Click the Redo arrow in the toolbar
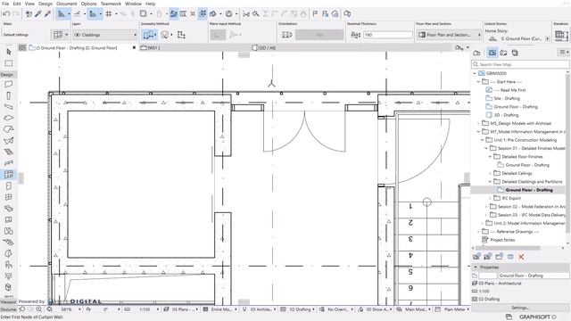This screenshot has width=571, height=321. 16,14
